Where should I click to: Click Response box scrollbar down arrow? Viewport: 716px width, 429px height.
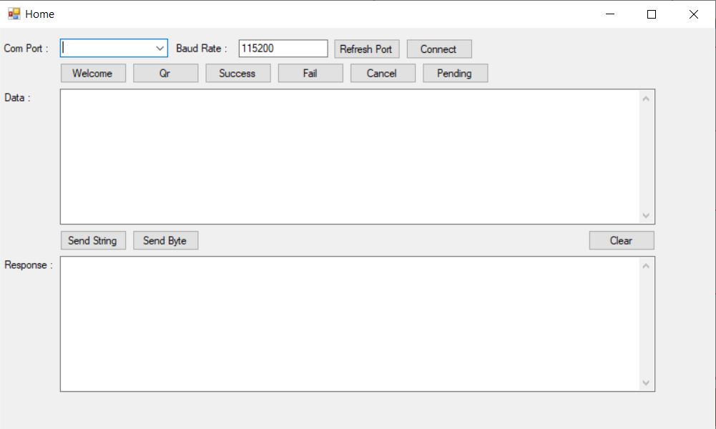646,383
